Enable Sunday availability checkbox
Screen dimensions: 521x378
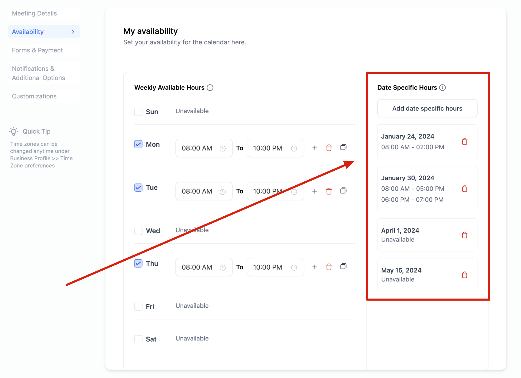[x=138, y=112]
